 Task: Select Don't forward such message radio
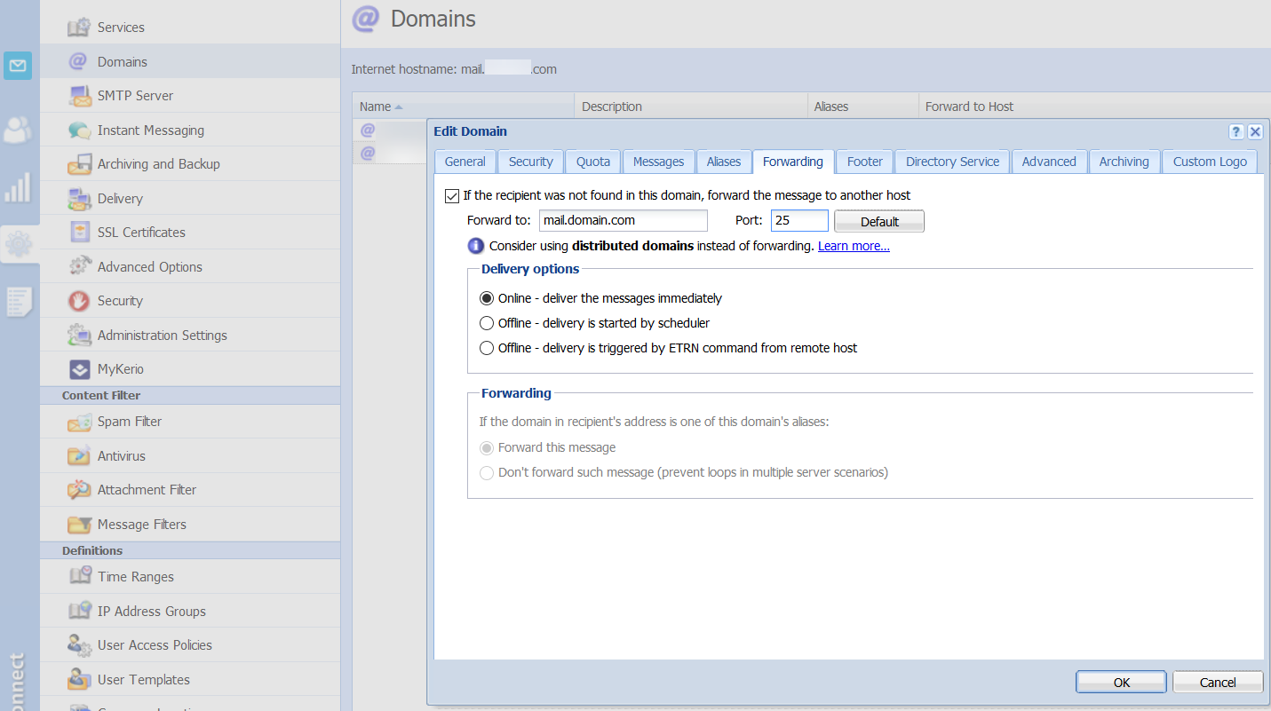click(x=487, y=472)
